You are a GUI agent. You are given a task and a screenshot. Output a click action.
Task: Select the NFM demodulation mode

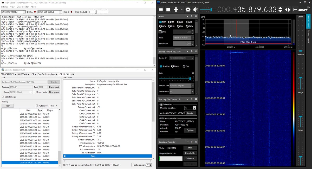click(x=160, y=22)
